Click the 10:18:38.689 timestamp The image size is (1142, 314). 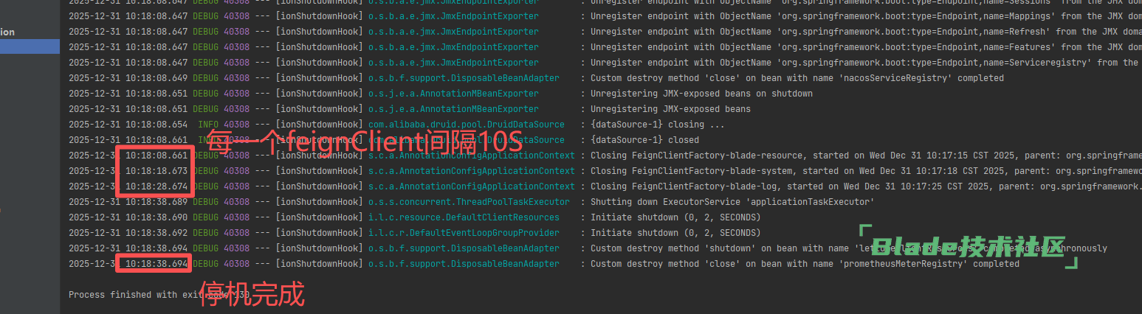point(156,202)
